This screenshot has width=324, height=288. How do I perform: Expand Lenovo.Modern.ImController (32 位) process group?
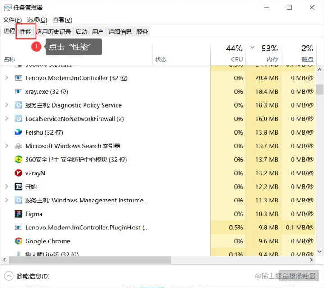tap(7, 78)
